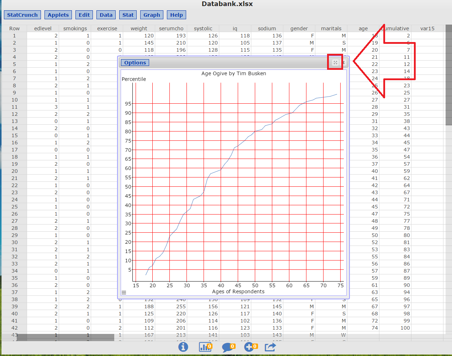
Task: Select the exercise column header
Action: pyautogui.click(x=107, y=29)
